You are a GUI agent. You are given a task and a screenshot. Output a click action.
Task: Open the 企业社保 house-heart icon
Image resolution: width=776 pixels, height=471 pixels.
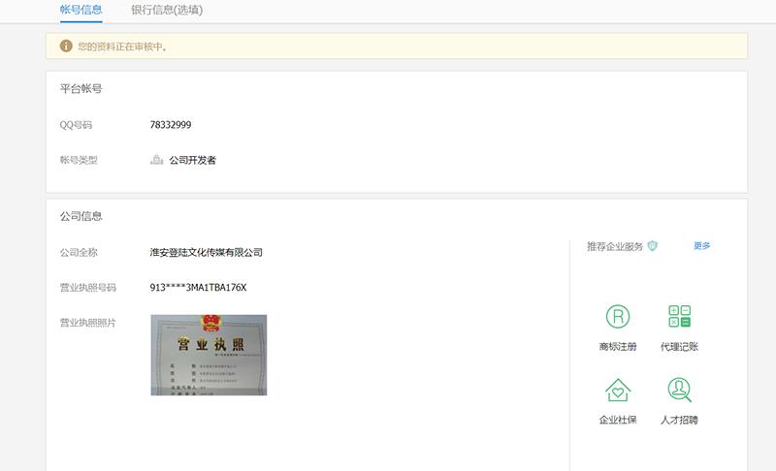(x=618, y=390)
